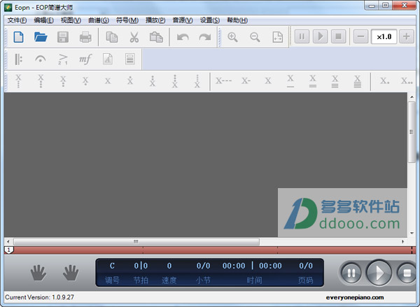Select note with two underlines
The height and width of the screenshot is (307, 420).
click(x=313, y=81)
